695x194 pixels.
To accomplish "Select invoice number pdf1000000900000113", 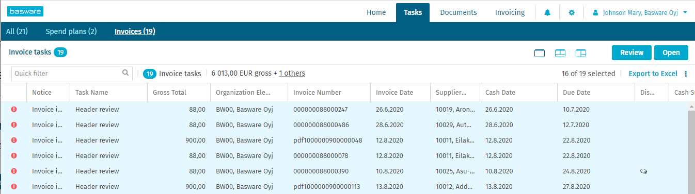I will click(327, 186).
